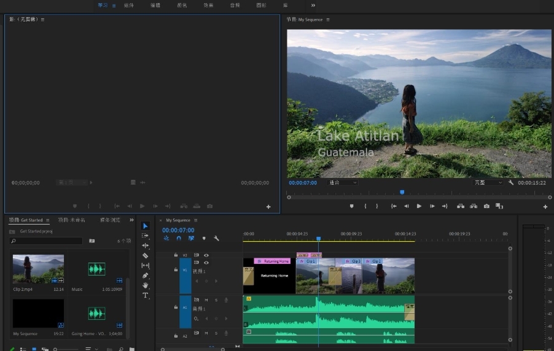Open Program Monitor panel menu
This screenshot has height=351, width=554.
tap(328, 20)
